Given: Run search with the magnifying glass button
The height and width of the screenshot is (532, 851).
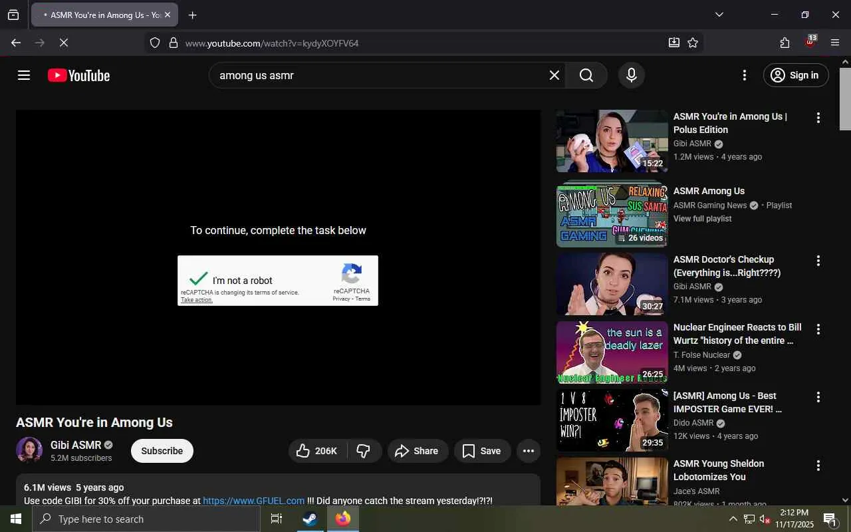Looking at the screenshot, I should click(586, 75).
